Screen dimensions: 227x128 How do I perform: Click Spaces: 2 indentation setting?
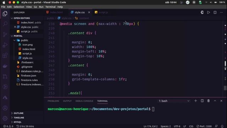[166, 126]
